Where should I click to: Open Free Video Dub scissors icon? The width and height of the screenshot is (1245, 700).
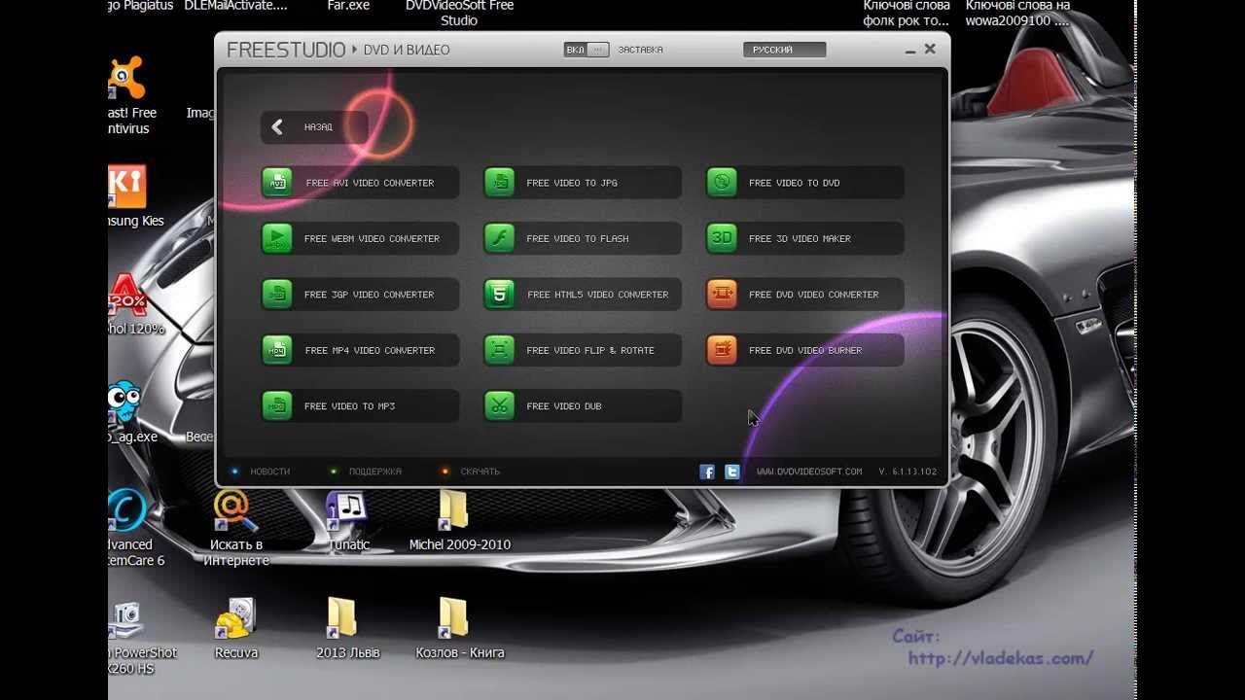500,406
